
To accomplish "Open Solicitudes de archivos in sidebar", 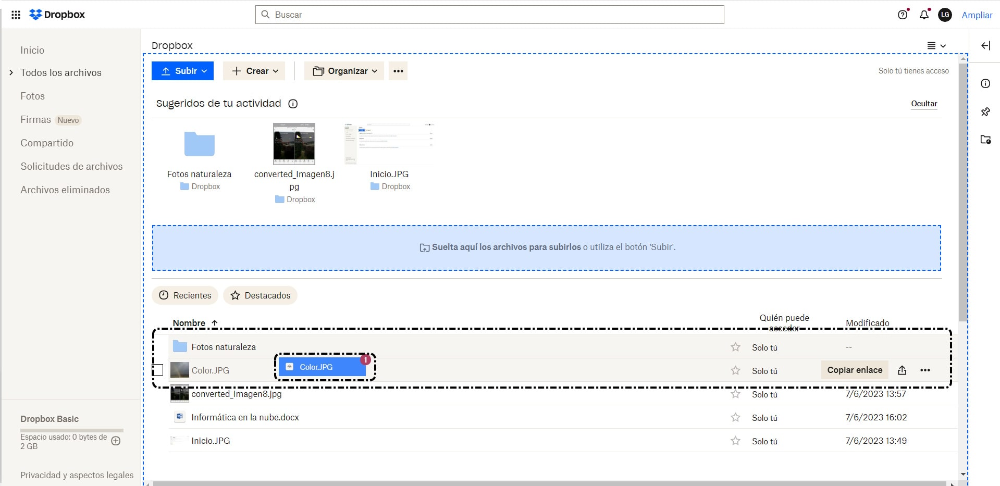I will tap(71, 166).
